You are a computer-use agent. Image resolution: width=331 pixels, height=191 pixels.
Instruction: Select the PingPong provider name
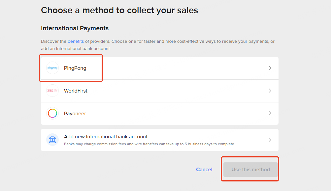pos(75,68)
